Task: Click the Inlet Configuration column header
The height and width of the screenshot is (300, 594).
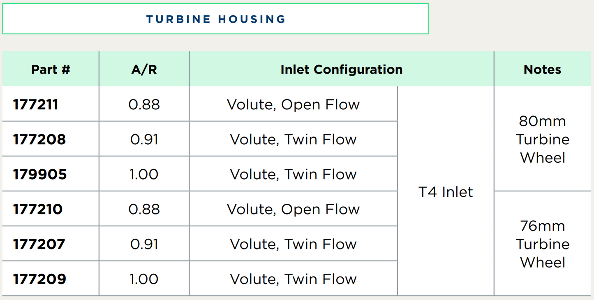Action: click(x=342, y=69)
